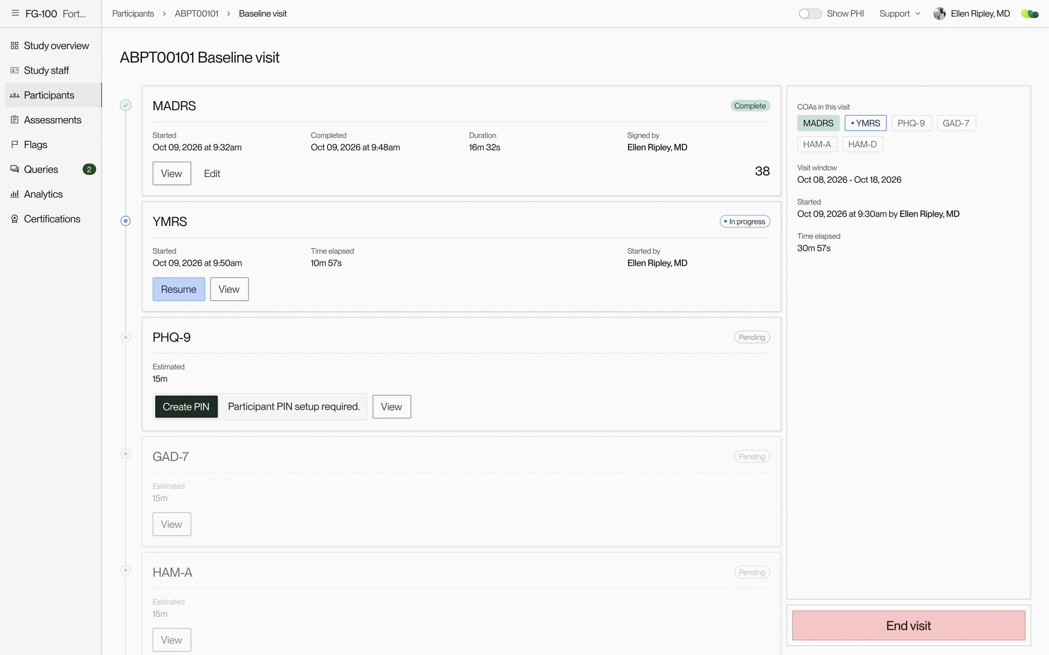View the completed MADRS assessment
The image size is (1049, 655).
(x=172, y=173)
